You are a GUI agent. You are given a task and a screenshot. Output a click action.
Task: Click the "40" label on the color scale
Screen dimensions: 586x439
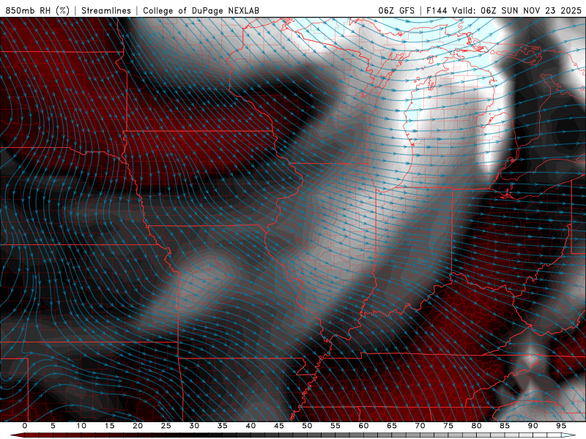pos(251,426)
